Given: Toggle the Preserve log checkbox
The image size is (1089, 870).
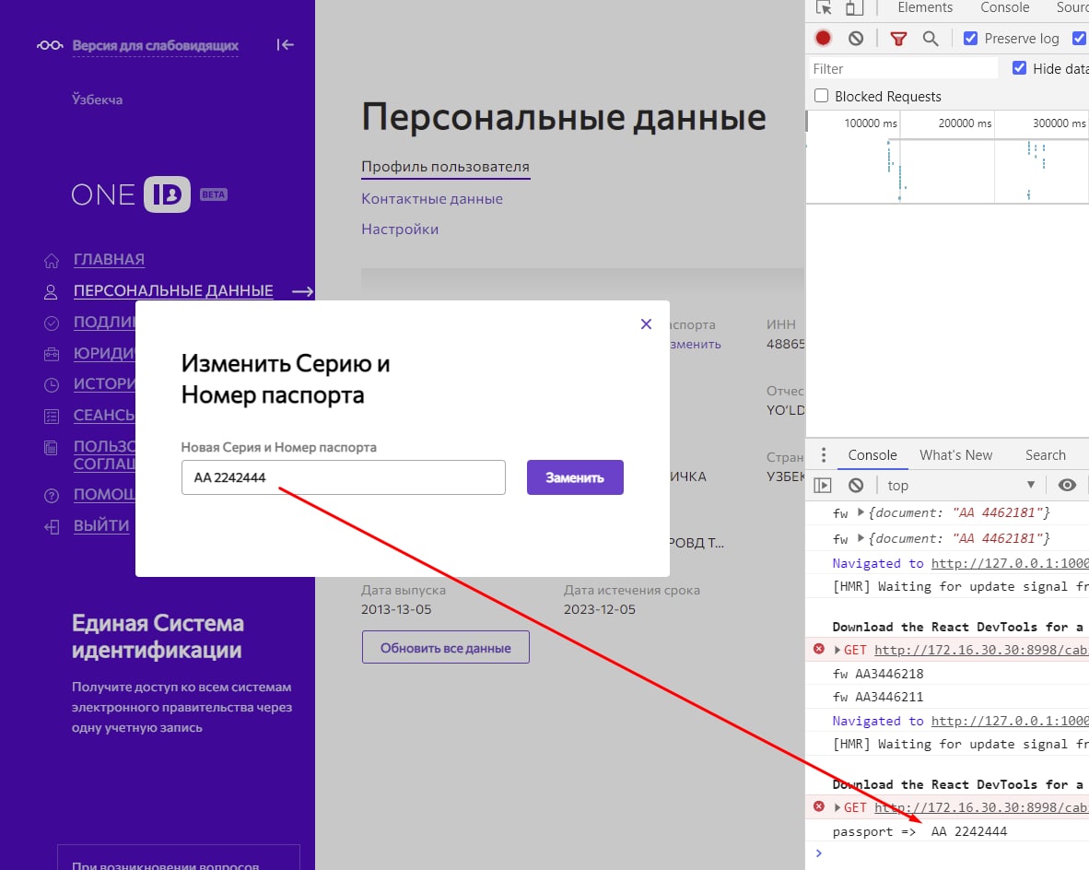Looking at the screenshot, I should (970, 38).
